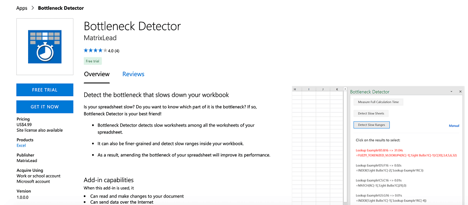The image size is (468, 205).
Task: Click the 4.0 (4) rating text
Action: pyautogui.click(x=113, y=51)
